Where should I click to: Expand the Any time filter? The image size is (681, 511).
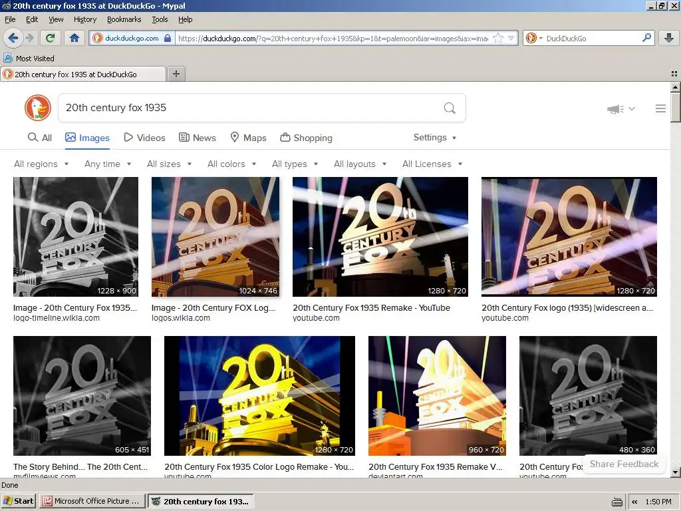108,164
